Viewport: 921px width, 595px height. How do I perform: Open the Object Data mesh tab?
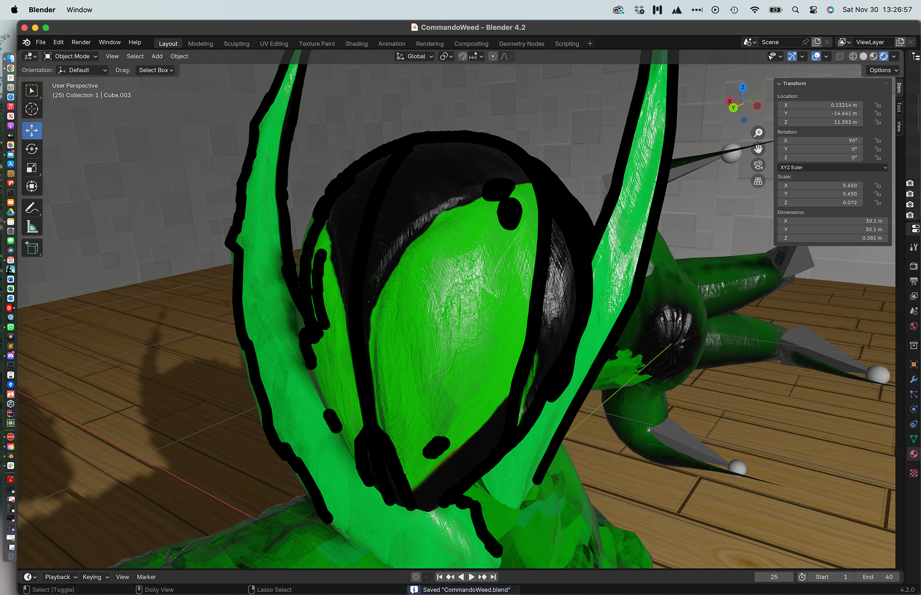click(913, 439)
